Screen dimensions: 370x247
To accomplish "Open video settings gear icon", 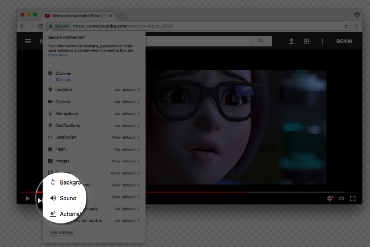I will tap(330, 198).
